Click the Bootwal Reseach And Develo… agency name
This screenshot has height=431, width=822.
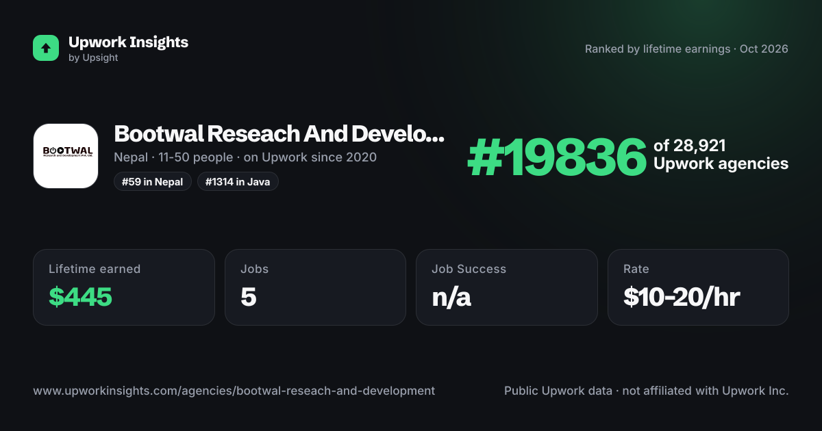click(279, 133)
